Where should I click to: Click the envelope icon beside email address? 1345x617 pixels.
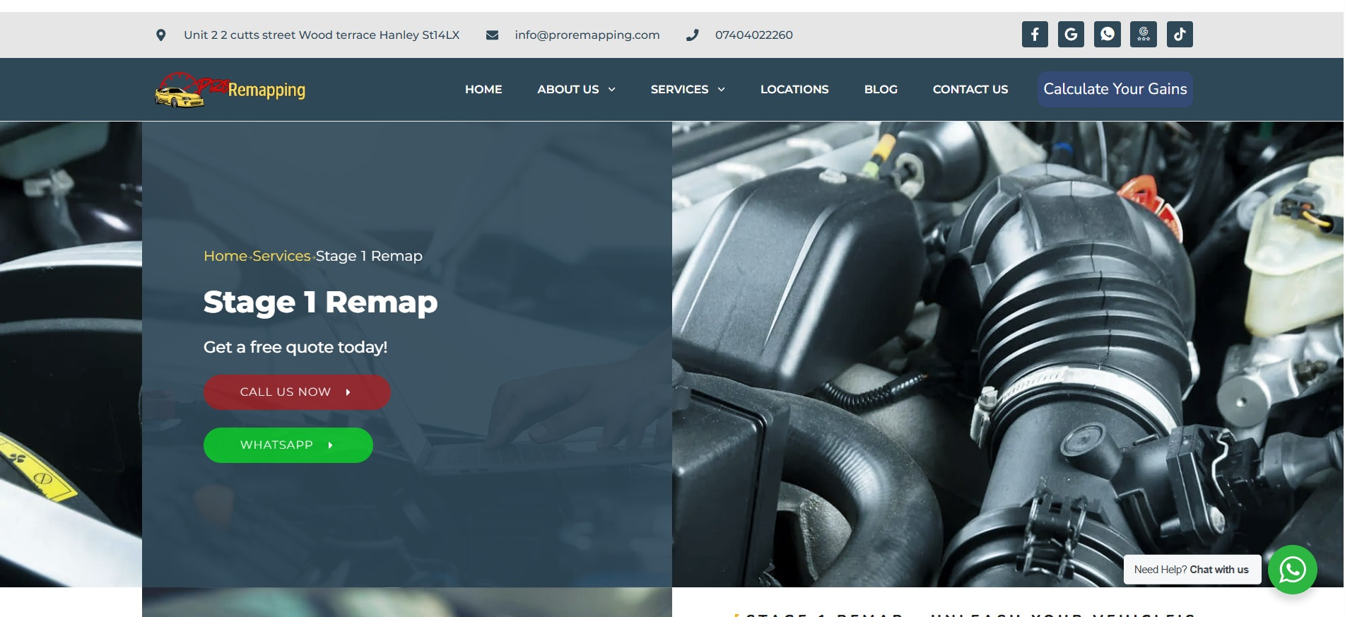point(492,35)
